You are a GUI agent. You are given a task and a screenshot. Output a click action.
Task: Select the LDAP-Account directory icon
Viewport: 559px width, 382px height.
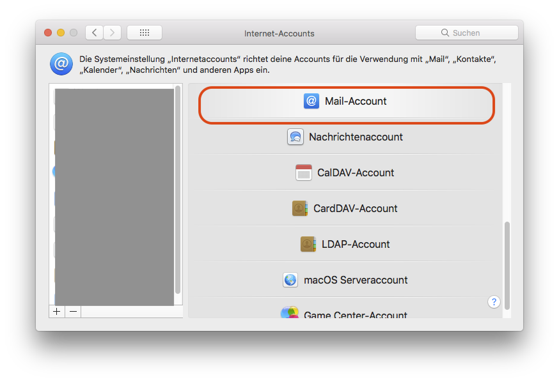tap(308, 244)
